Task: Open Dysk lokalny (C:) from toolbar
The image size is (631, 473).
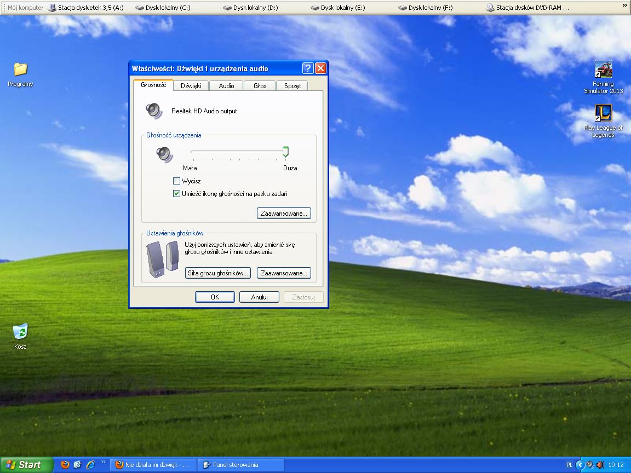Action: click(x=163, y=7)
